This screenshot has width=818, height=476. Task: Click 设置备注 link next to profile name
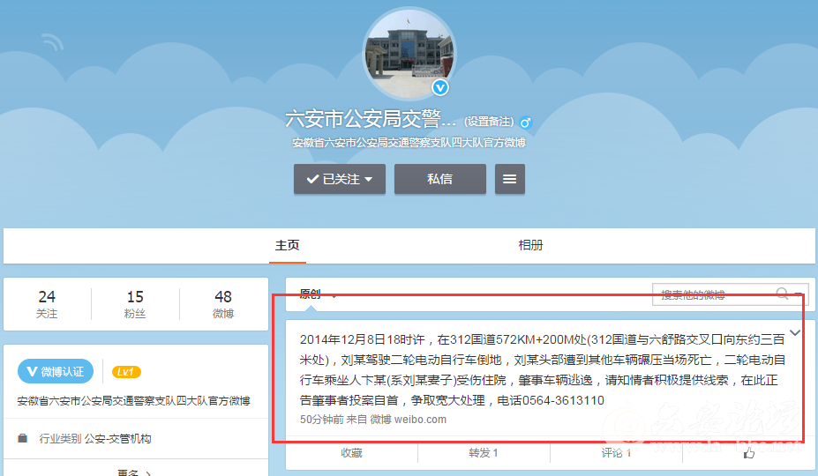[x=489, y=122]
